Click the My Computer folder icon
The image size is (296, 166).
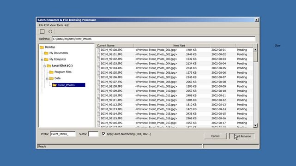[x=46, y=59]
